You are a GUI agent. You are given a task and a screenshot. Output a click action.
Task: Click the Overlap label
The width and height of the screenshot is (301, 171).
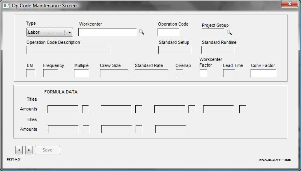183,65
